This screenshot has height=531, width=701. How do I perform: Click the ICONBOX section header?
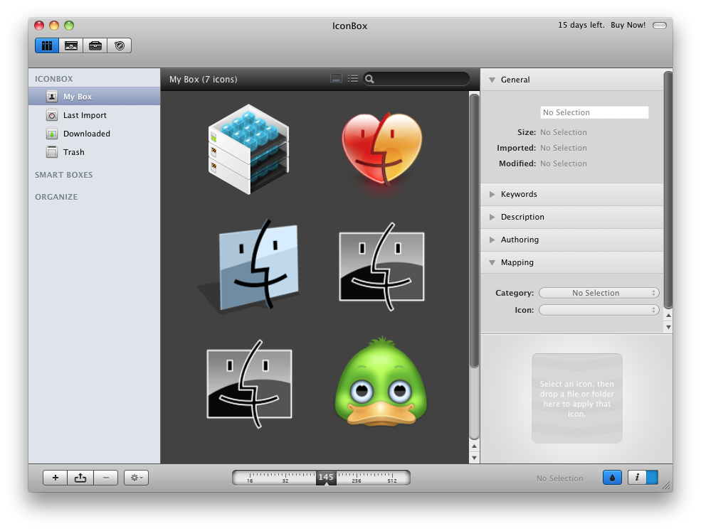(x=53, y=79)
